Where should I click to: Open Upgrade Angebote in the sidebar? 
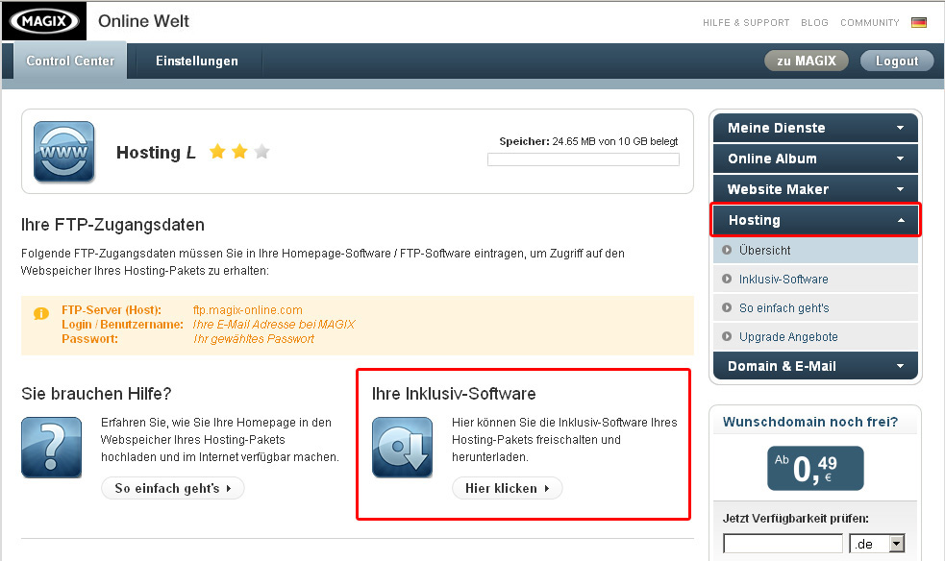coord(815,336)
